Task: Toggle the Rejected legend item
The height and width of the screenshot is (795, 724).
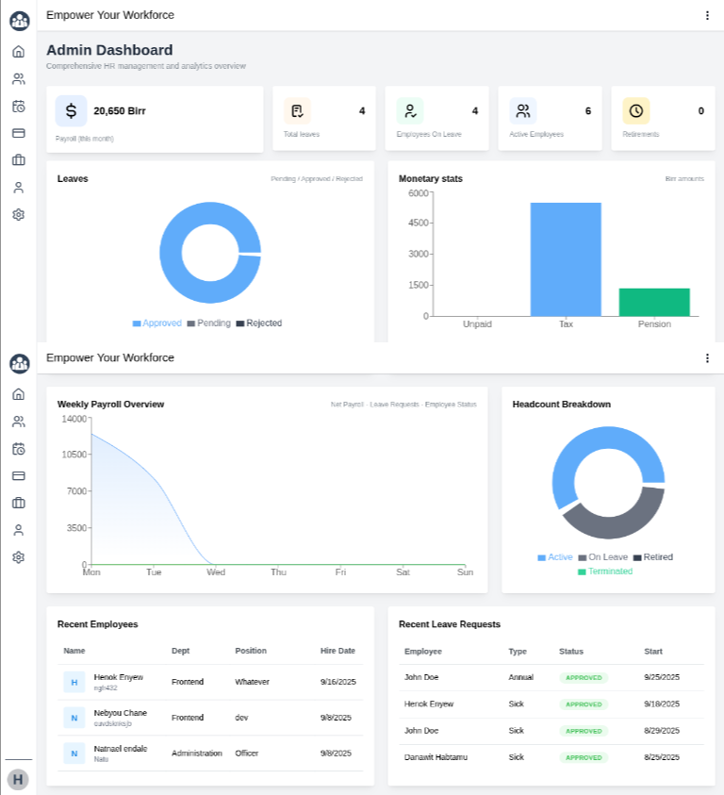Action: pyautogui.click(x=258, y=323)
